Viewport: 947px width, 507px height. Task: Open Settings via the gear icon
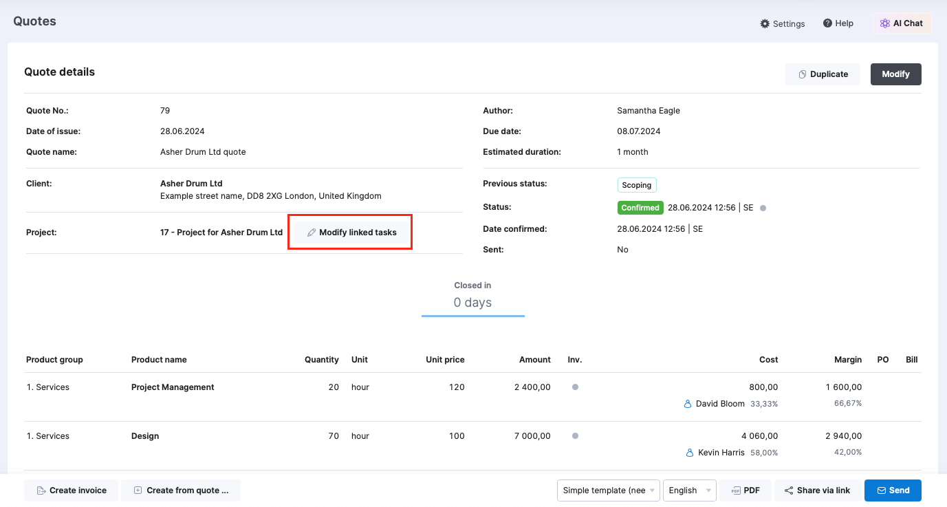point(782,23)
